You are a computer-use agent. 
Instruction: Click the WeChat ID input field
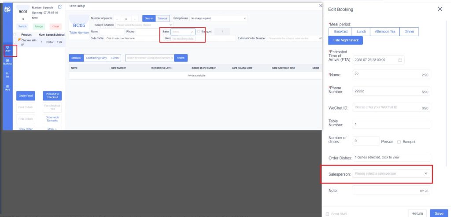point(386,107)
